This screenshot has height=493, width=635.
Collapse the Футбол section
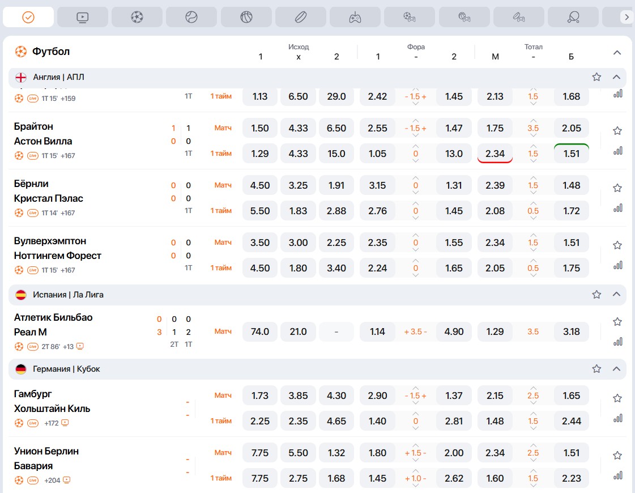617,53
